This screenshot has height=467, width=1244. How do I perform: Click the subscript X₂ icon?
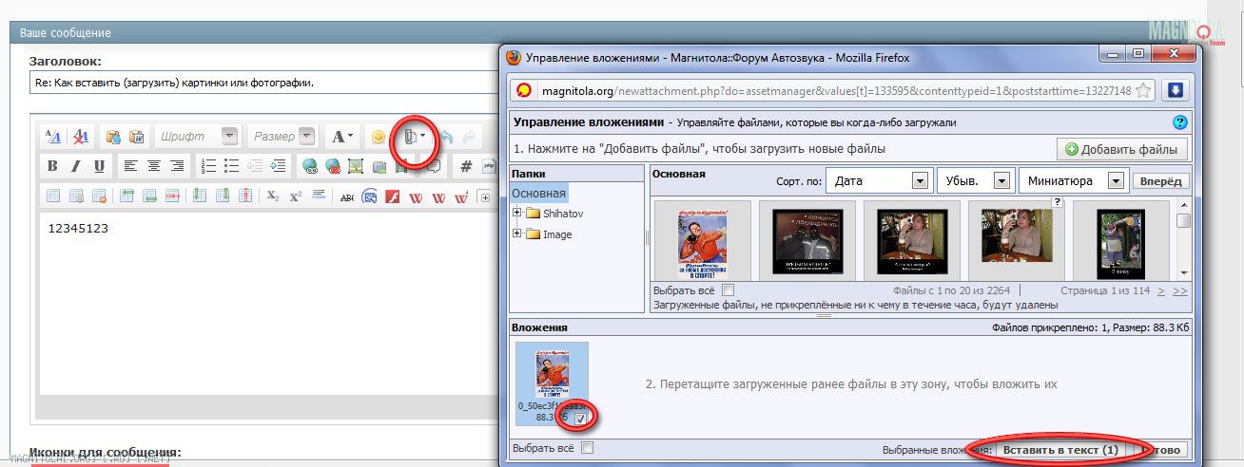pos(272,196)
